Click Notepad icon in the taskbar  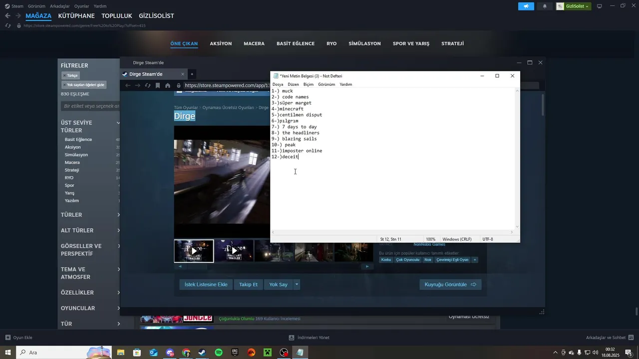point(300,353)
